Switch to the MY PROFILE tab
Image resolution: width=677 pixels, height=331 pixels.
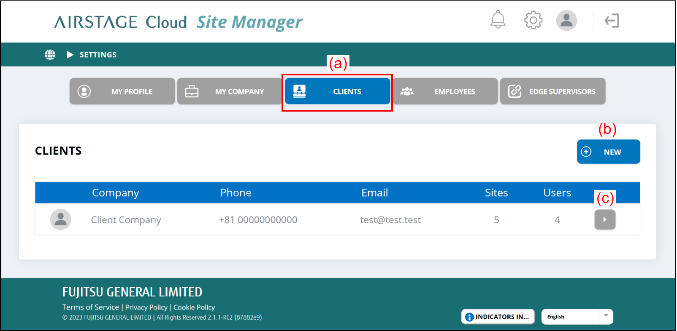pos(122,91)
